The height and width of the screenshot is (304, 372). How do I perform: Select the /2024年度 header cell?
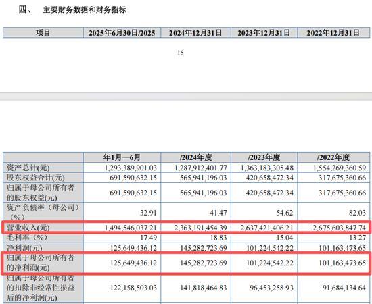(195, 157)
